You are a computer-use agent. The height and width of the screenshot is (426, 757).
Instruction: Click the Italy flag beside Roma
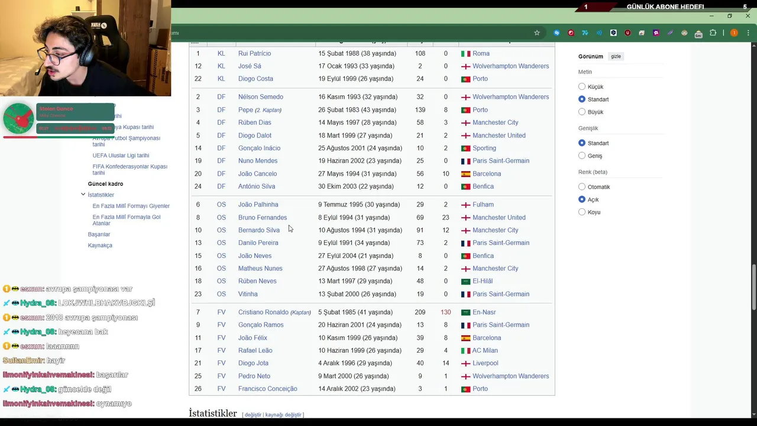[465, 54]
